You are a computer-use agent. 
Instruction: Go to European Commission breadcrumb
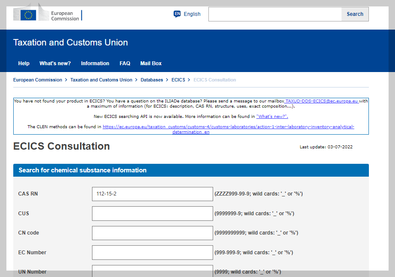pyautogui.click(x=38, y=80)
